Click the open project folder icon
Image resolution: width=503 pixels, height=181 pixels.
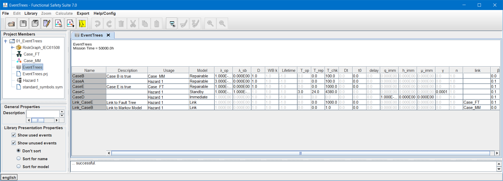(11, 24)
